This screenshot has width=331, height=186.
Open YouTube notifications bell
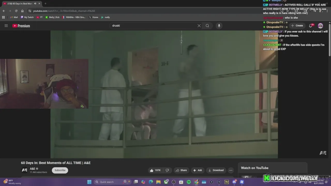(x=311, y=25)
